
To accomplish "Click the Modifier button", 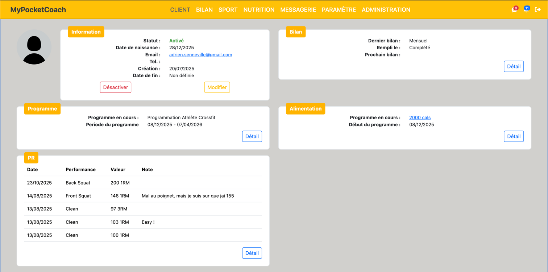I will 217,87.
